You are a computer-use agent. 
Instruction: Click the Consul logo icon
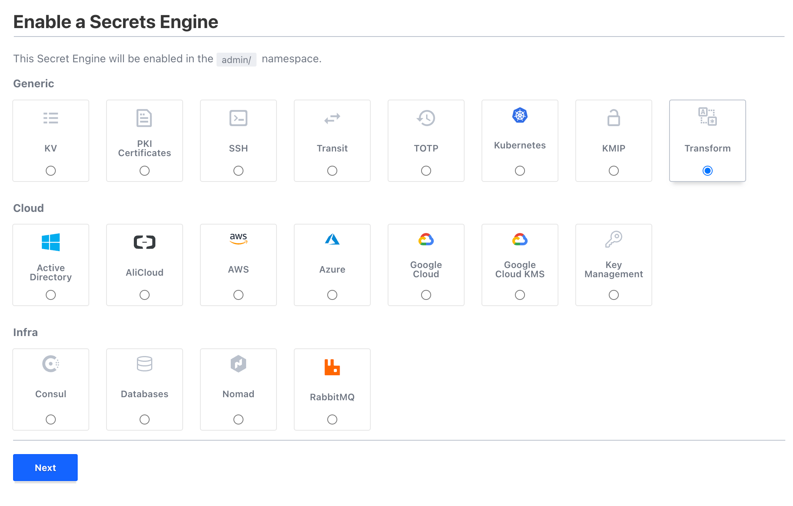pos(51,364)
